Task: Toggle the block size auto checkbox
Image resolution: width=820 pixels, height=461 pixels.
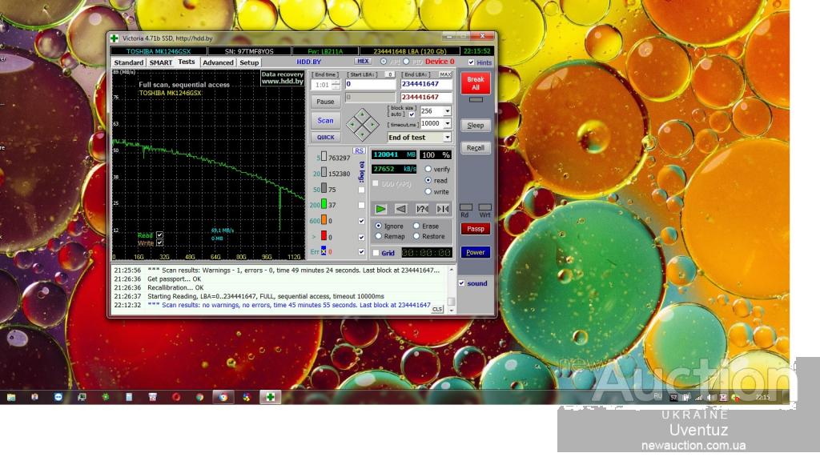Action: click(x=412, y=114)
